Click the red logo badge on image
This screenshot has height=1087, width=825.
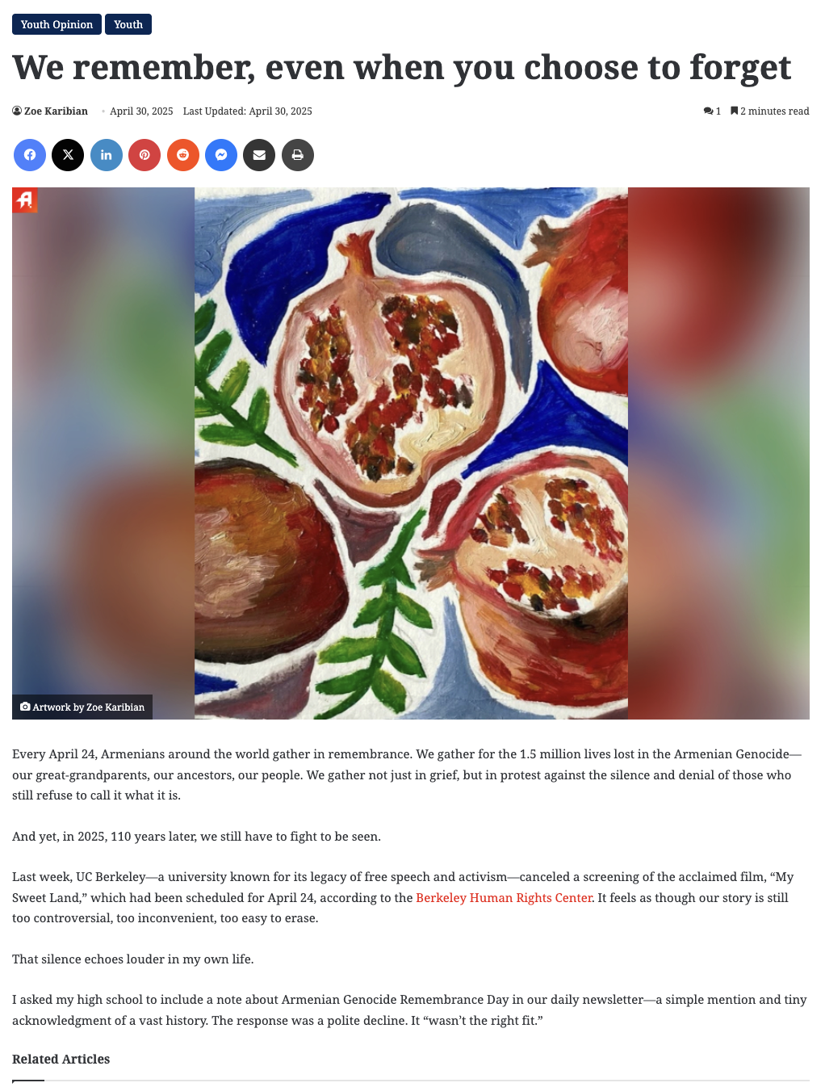pos(25,200)
